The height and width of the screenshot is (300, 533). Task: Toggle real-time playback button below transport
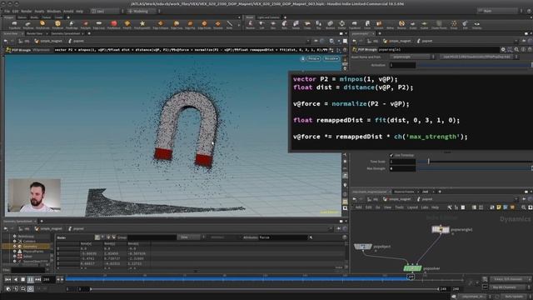pos(30,289)
